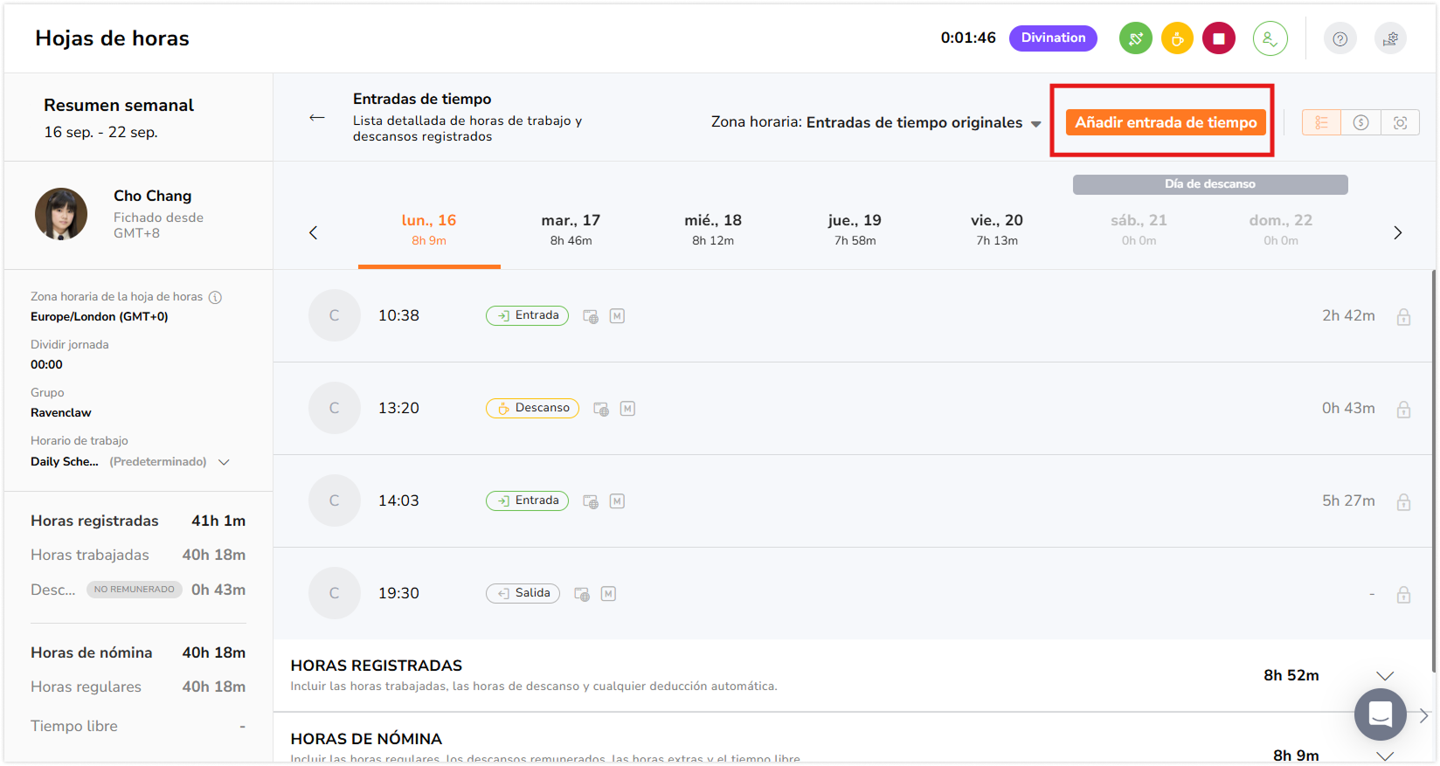Switch to the screenshot view icon

[x=1400, y=122]
